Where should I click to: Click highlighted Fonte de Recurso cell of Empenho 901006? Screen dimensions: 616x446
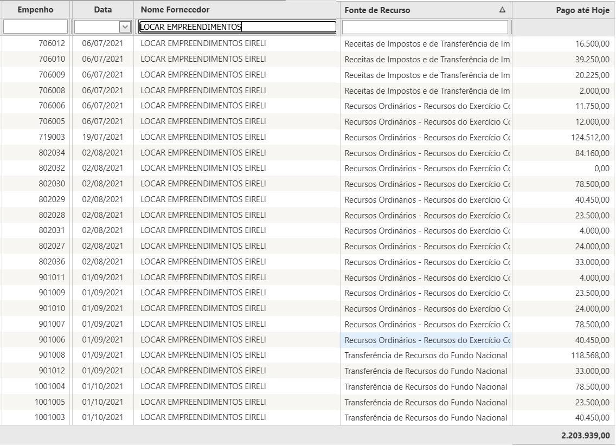(x=426, y=340)
